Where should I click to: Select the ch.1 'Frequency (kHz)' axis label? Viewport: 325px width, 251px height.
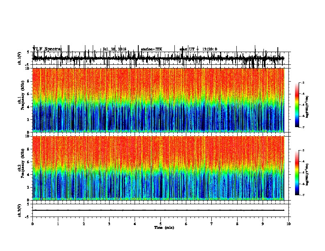coord(23,96)
